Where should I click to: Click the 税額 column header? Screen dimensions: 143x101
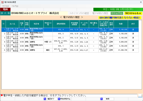121,24
